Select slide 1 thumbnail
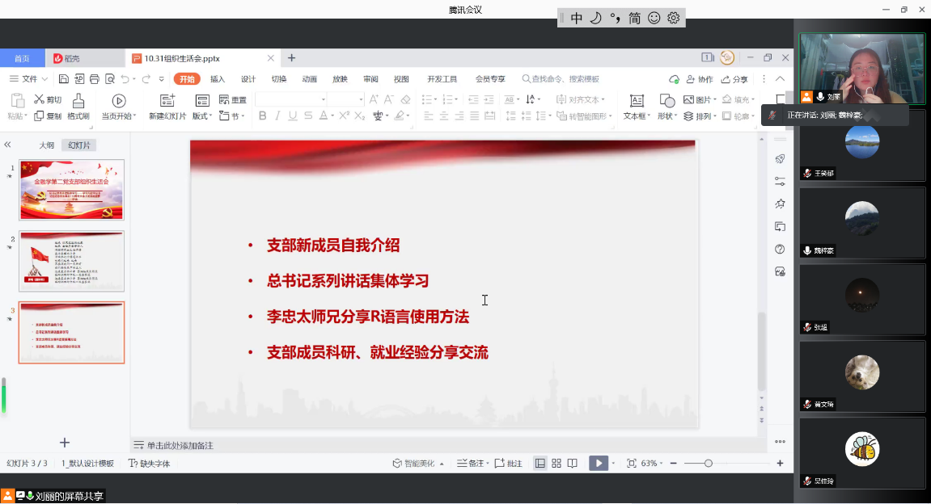The image size is (931, 504). 71,189
